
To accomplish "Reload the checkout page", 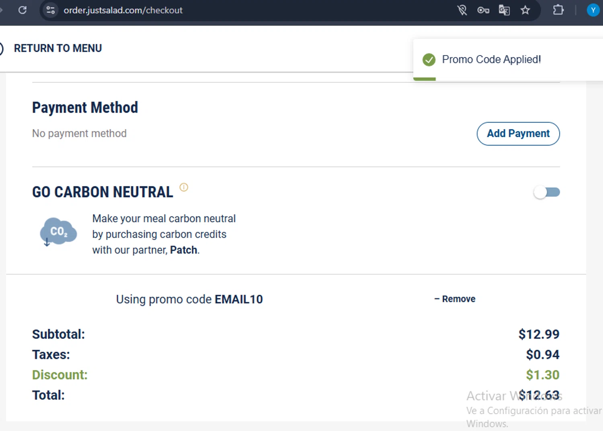I will click(x=23, y=10).
